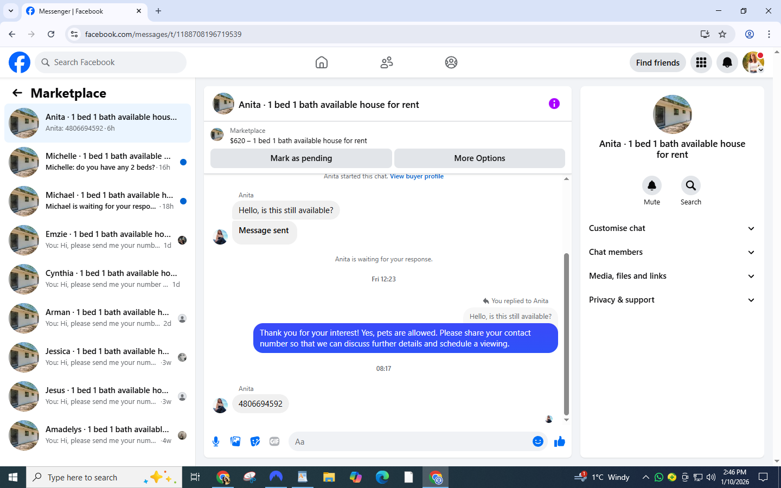The width and height of the screenshot is (781, 488).
Task: Open Emzie's conversation in the list
Action: [x=98, y=240]
